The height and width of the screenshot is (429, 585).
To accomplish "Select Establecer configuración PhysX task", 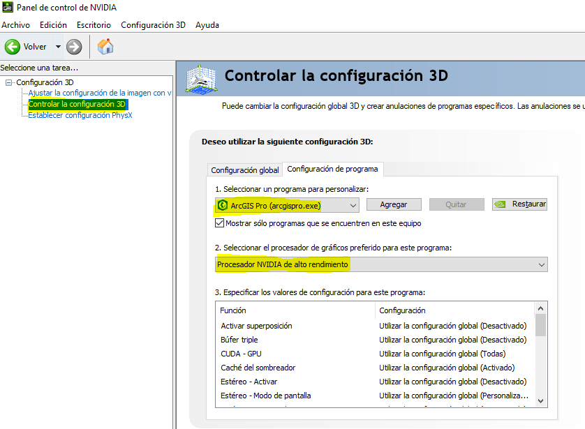I will coord(80,115).
